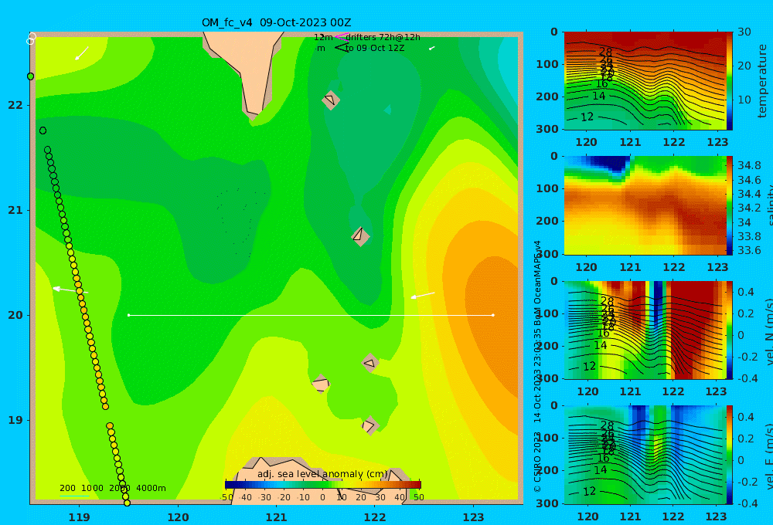The height and width of the screenshot is (525, 773).
Task: Select the island marker near 20.75N, 121.85E
Action: coord(360,236)
